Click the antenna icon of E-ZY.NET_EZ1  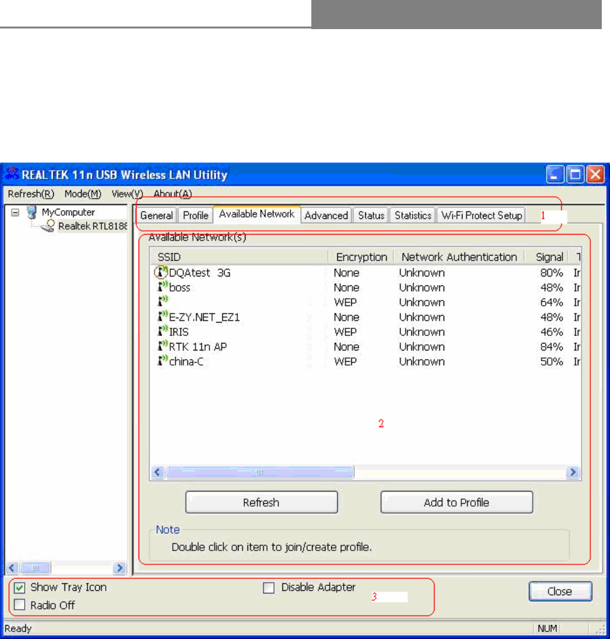click(x=163, y=316)
